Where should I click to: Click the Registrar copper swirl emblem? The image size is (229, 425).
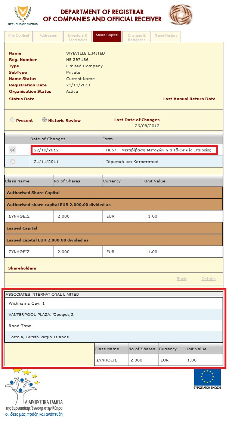click(181, 14)
